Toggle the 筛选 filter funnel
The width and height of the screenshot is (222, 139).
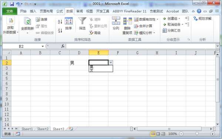tap(82, 24)
